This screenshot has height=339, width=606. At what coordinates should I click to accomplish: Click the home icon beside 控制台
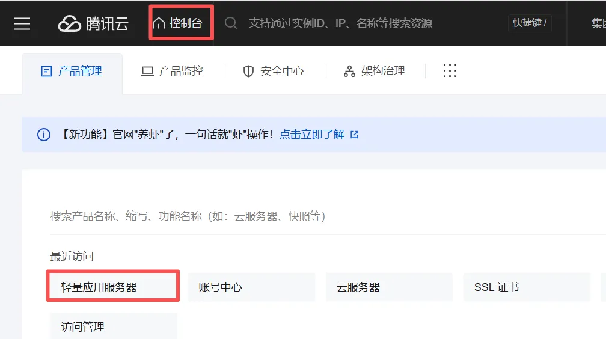[159, 23]
